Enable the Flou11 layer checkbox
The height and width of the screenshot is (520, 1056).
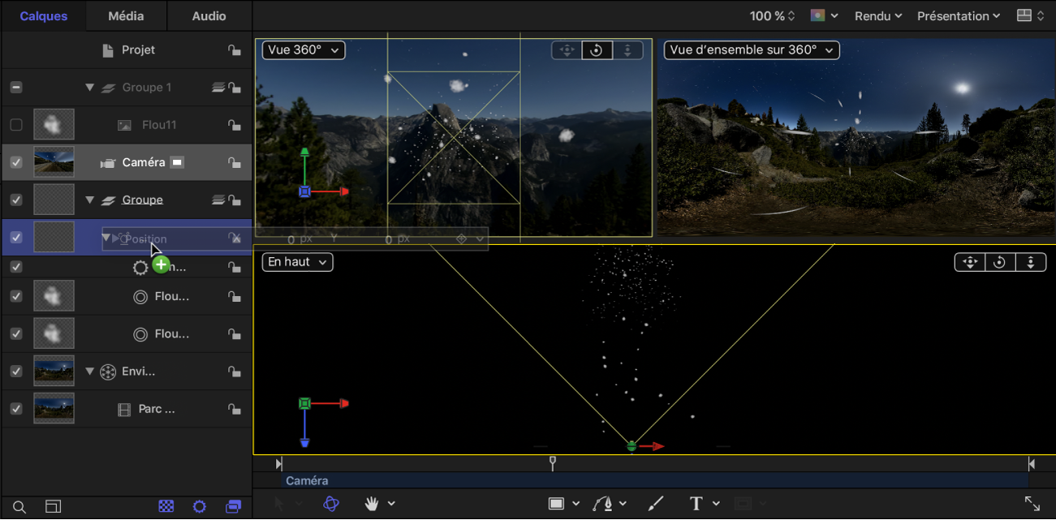(16, 125)
